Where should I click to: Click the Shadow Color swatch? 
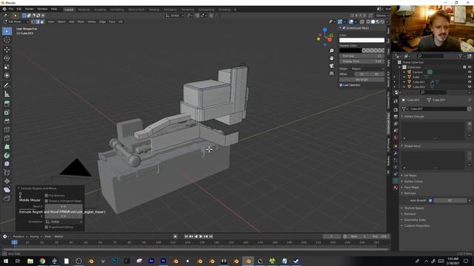pos(362,51)
